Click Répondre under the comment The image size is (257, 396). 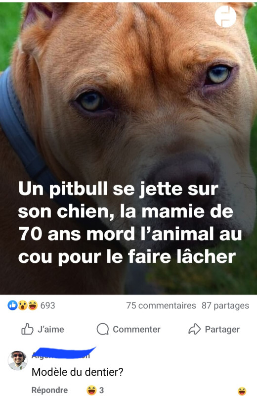coord(50,390)
